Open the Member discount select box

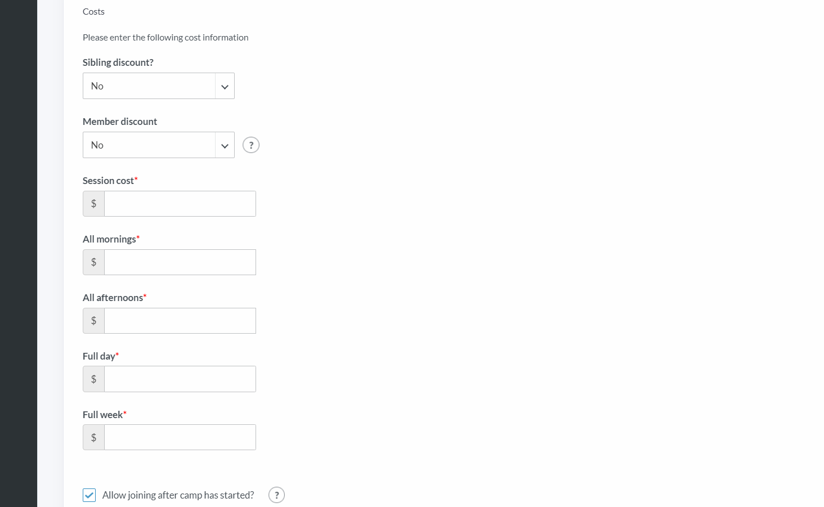(159, 145)
